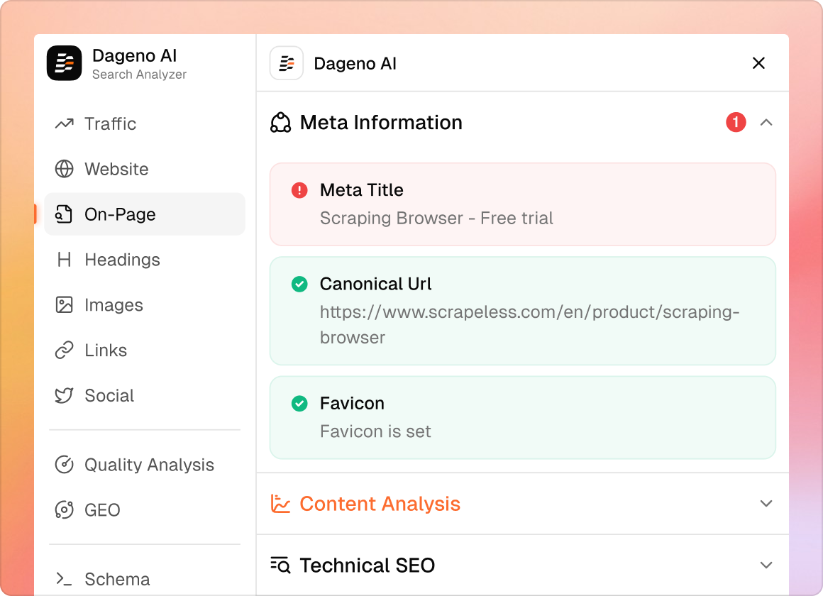This screenshot has width=823, height=596.
Task: Click the Dageno AI logo in sidebar
Action: tap(65, 63)
